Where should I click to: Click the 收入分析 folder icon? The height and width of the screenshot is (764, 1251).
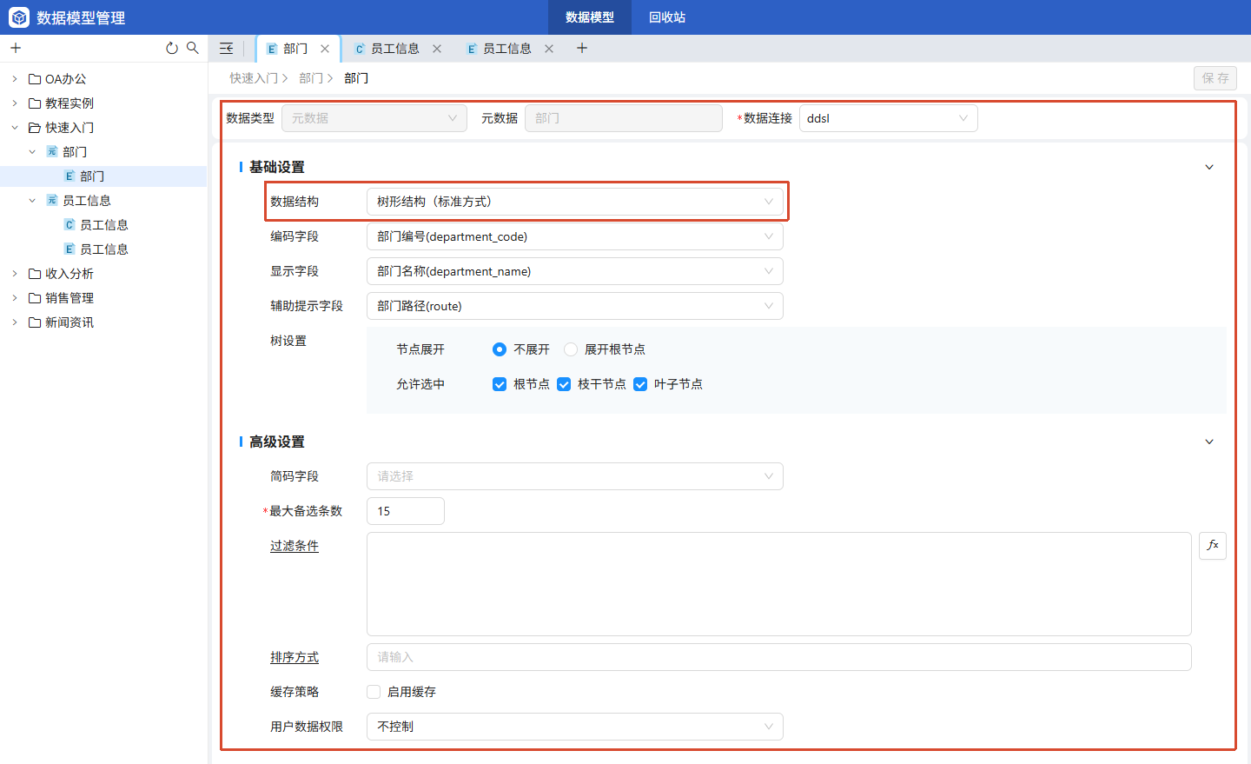point(35,274)
